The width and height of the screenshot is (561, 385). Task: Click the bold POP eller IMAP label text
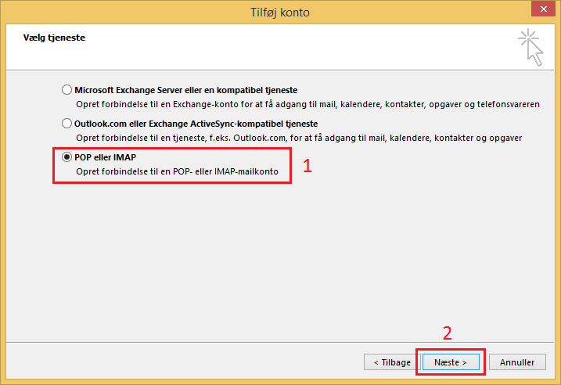tap(105, 157)
